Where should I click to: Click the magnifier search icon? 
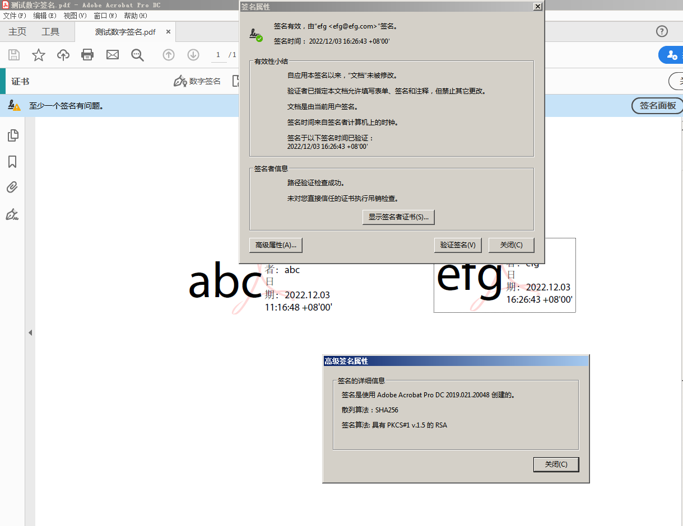(137, 55)
